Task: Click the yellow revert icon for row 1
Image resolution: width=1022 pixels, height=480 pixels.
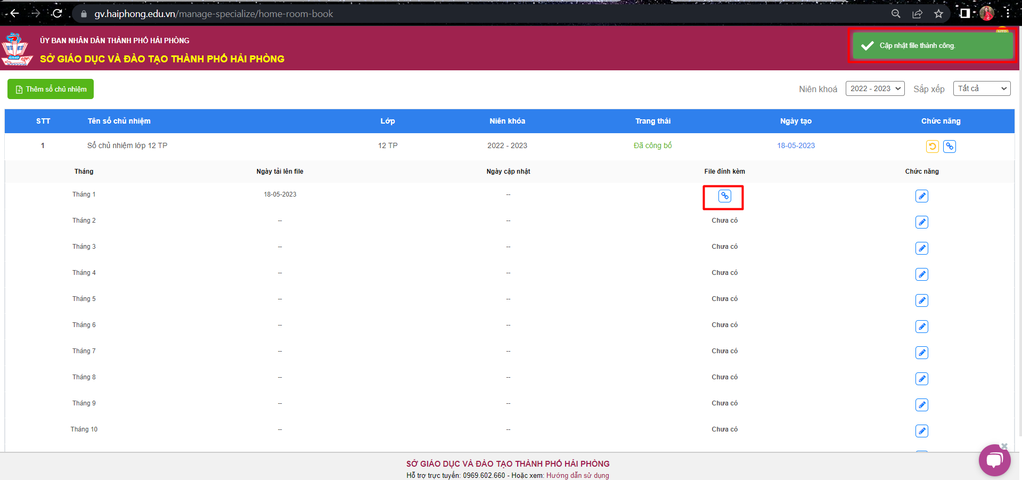Action: point(932,147)
